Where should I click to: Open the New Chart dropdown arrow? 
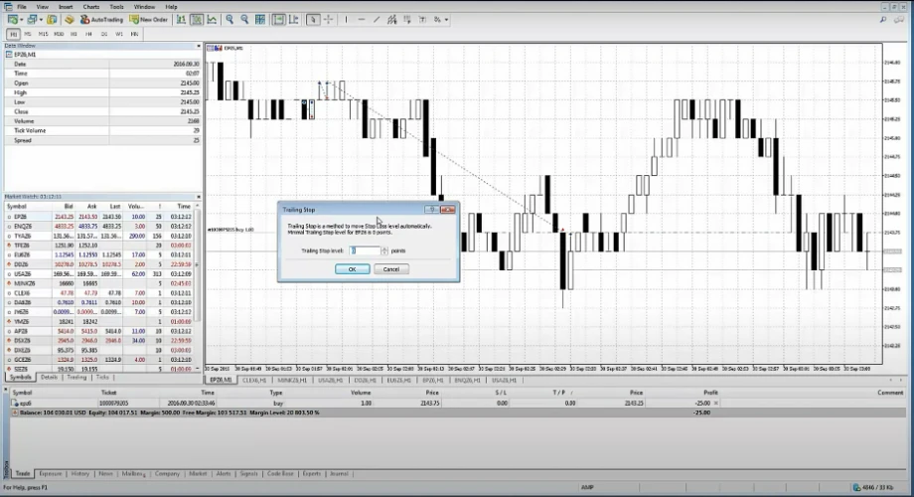tap(21, 20)
